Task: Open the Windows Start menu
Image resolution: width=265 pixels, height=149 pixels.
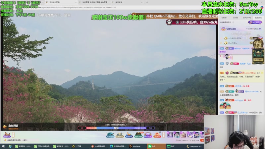Action: coord(3,146)
